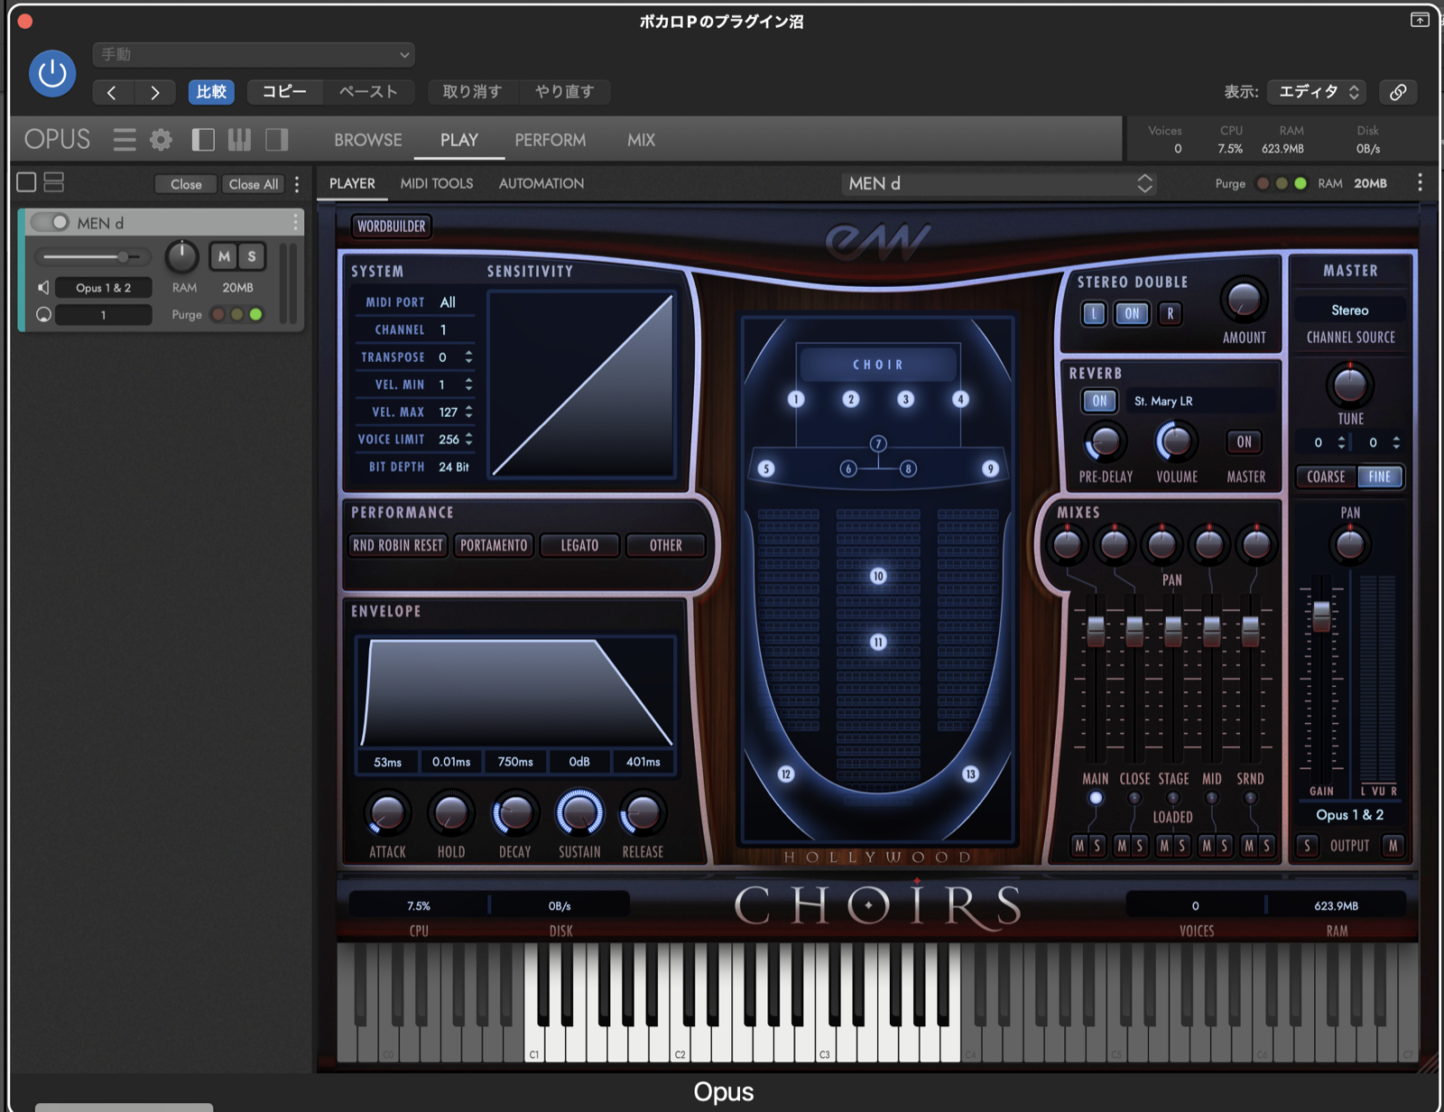Screen dimensions: 1444x1112
Task: Select hall position 12 marker
Action: click(x=786, y=774)
